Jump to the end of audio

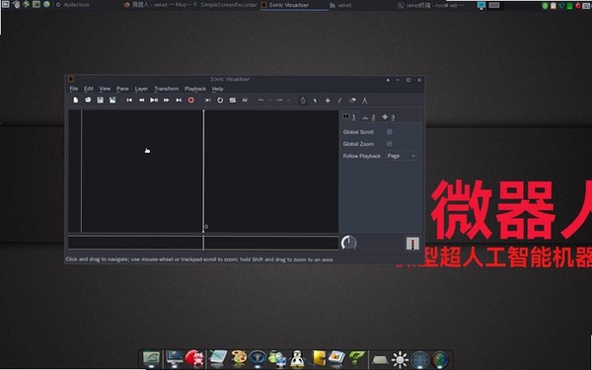pyautogui.click(x=179, y=100)
